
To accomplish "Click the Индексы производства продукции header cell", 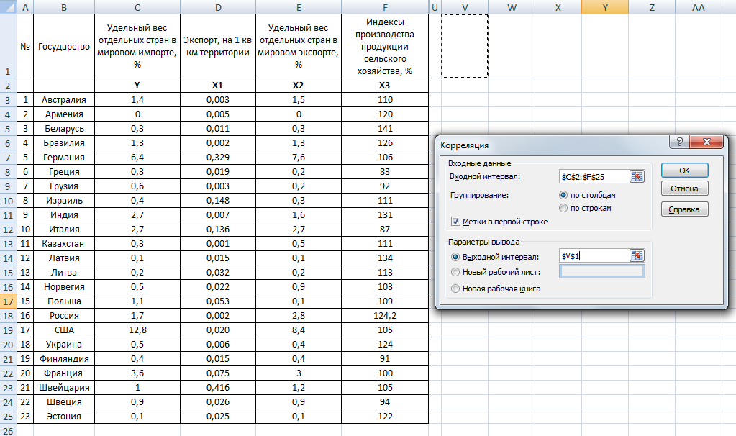I will (385, 47).
